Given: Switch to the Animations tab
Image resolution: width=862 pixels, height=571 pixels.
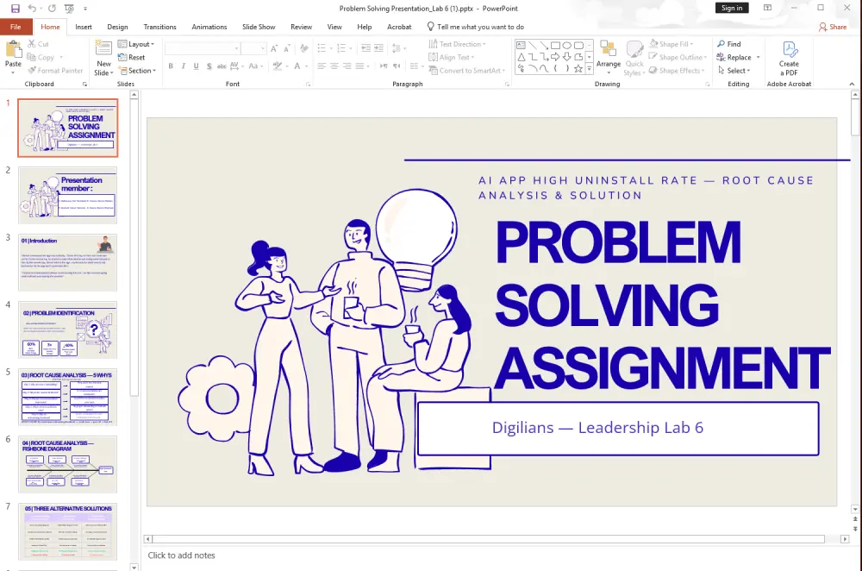Looking at the screenshot, I should 209,27.
